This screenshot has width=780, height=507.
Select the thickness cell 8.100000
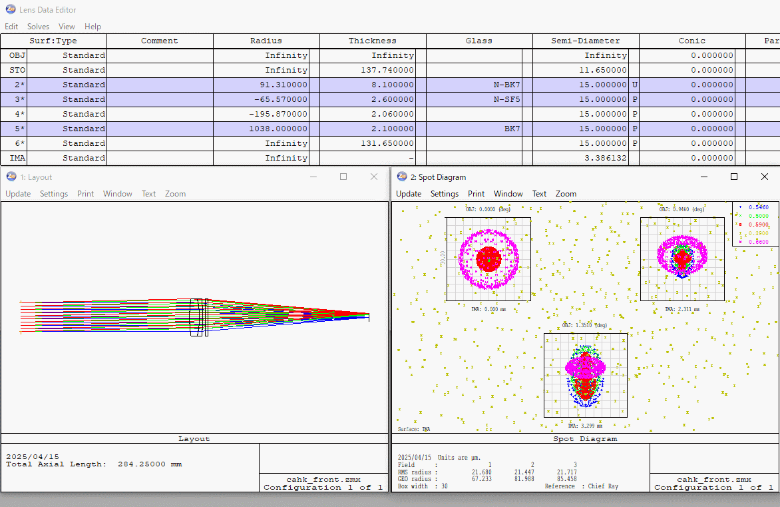[367, 85]
